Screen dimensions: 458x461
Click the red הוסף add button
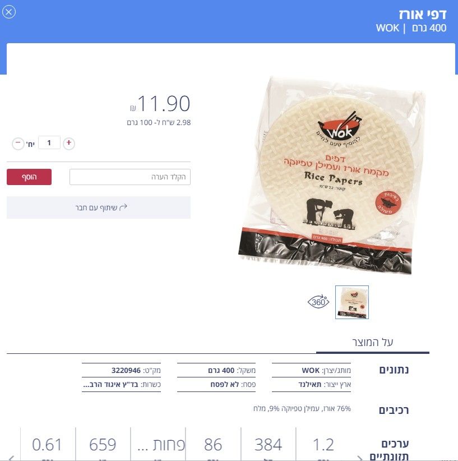tap(29, 177)
